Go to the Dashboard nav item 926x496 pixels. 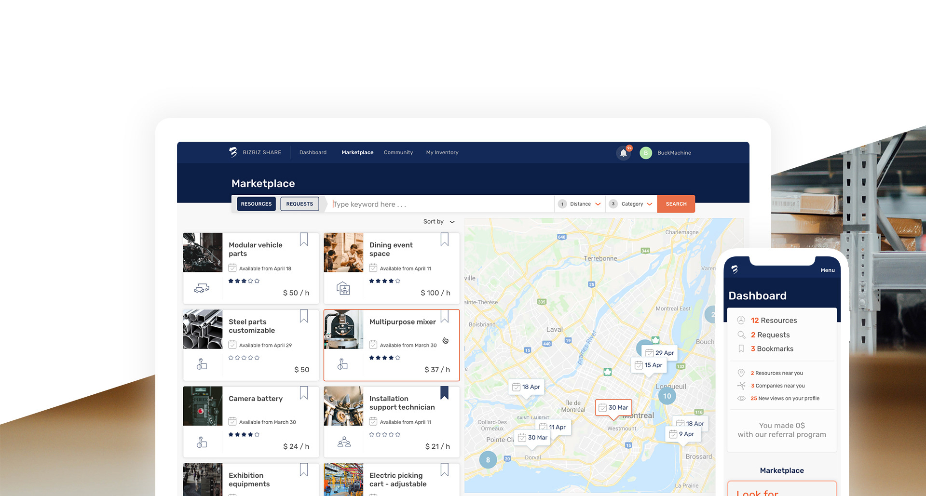pyautogui.click(x=313, y=152)
